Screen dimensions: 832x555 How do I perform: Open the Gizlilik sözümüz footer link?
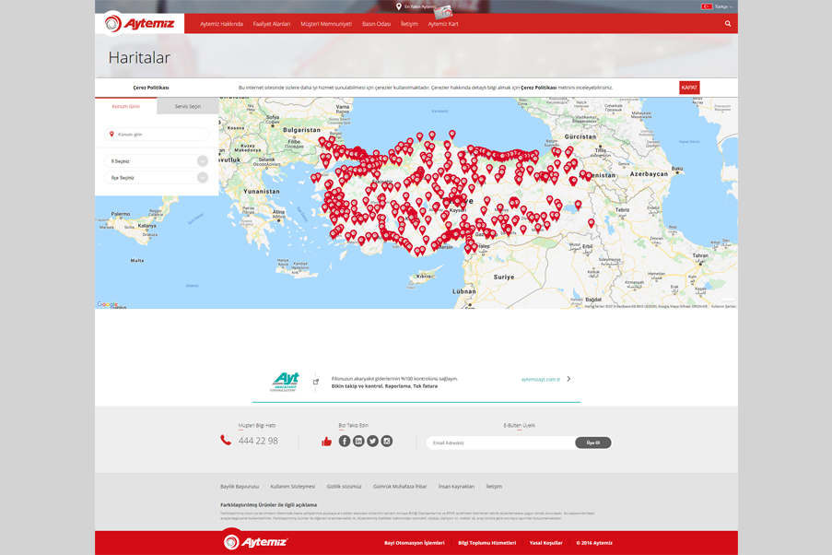coord(344,487)
